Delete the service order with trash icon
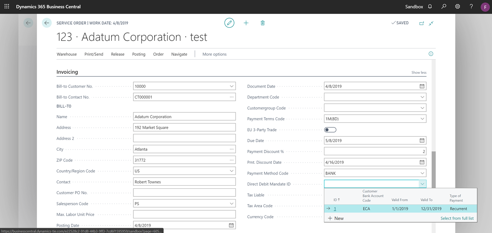The height and width of the screenshot is (233, 492). [263, 23]
